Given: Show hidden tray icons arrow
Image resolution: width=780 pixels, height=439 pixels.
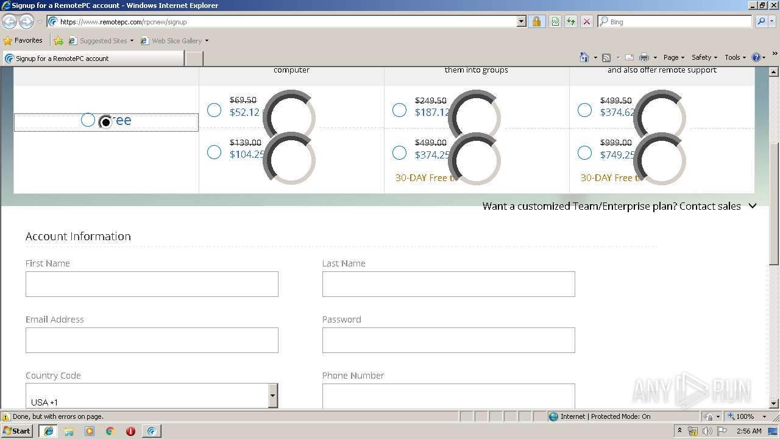Looking at the screenshot, I should (679, 431).
